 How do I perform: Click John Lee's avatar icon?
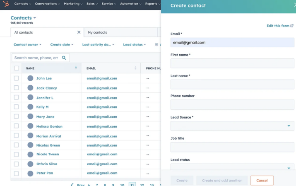click(x=30, y=78)
